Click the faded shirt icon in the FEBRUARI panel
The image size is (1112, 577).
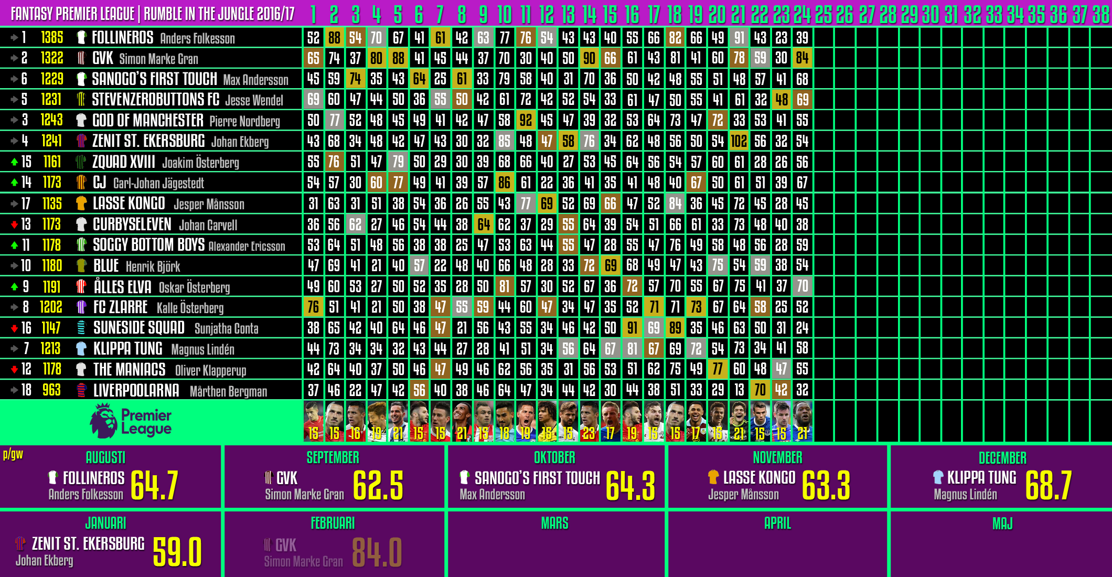[x=268, y=545]
